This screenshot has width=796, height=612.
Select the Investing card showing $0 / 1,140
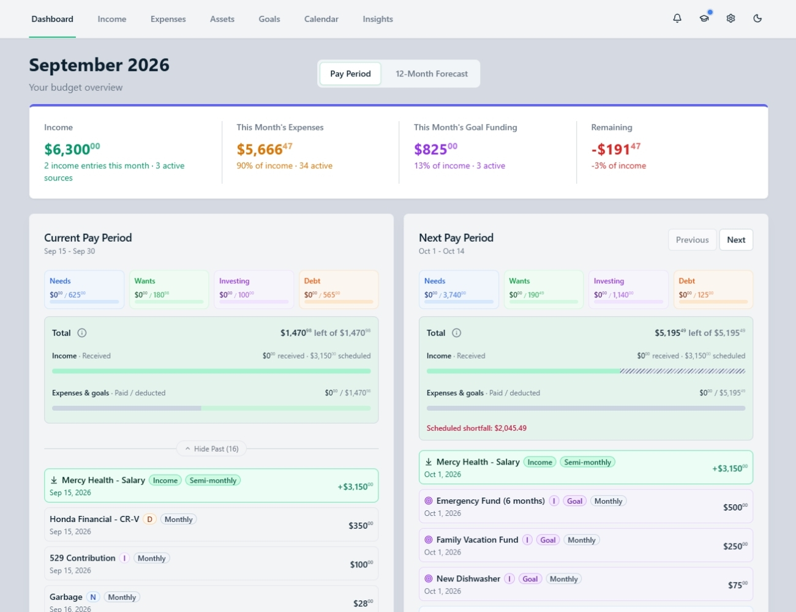[x=628, y=289]
